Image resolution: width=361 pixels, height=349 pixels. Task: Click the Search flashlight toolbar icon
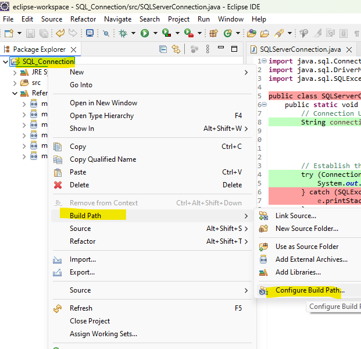[x=279, y=33]
